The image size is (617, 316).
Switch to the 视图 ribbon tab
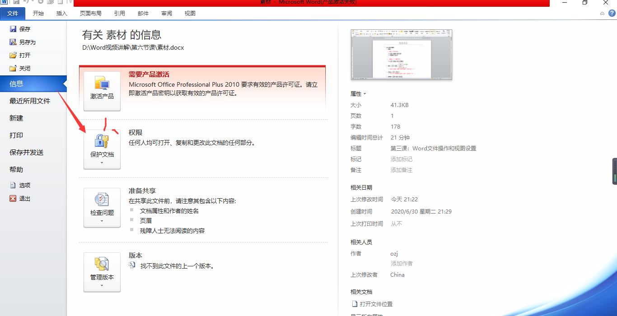[190, 13]
